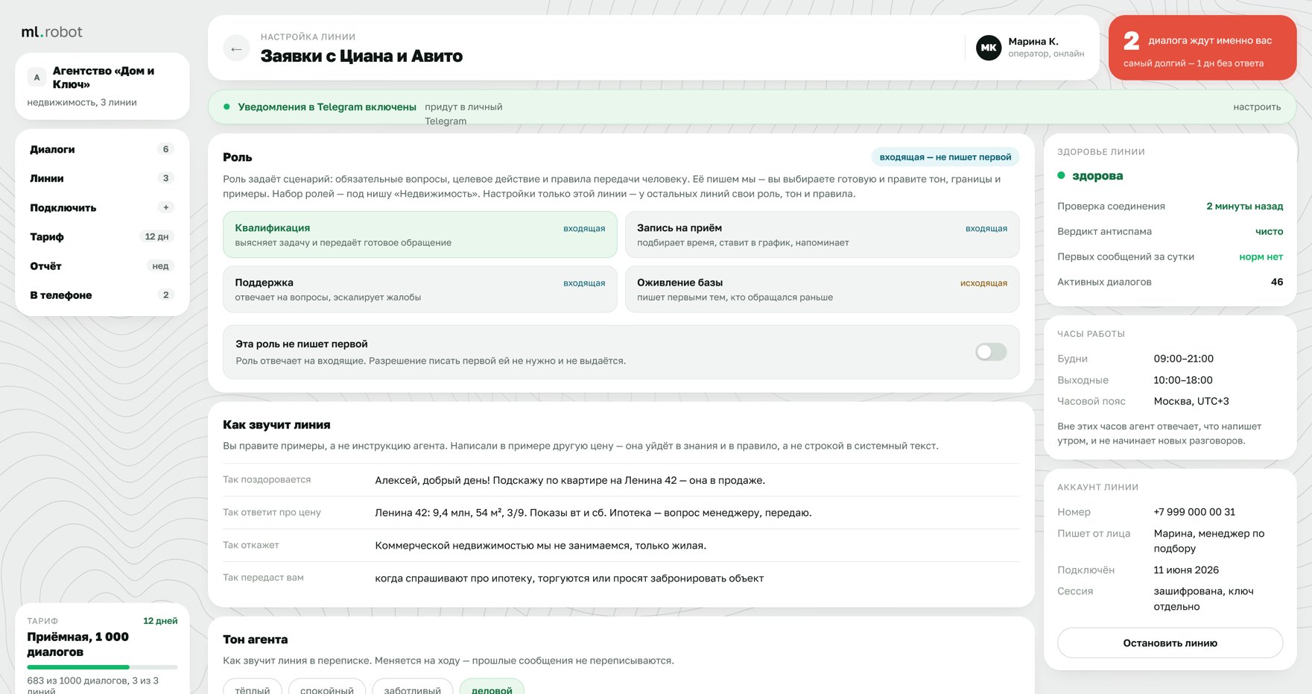Choose the Оживление базы role card

click(822, 289)
